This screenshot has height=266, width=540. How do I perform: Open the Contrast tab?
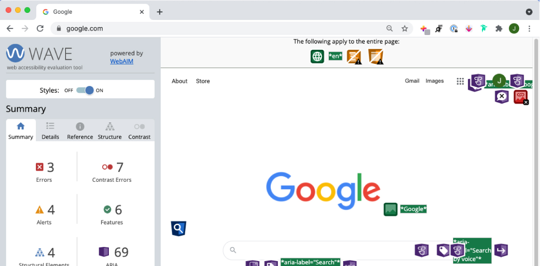[139, 131]
